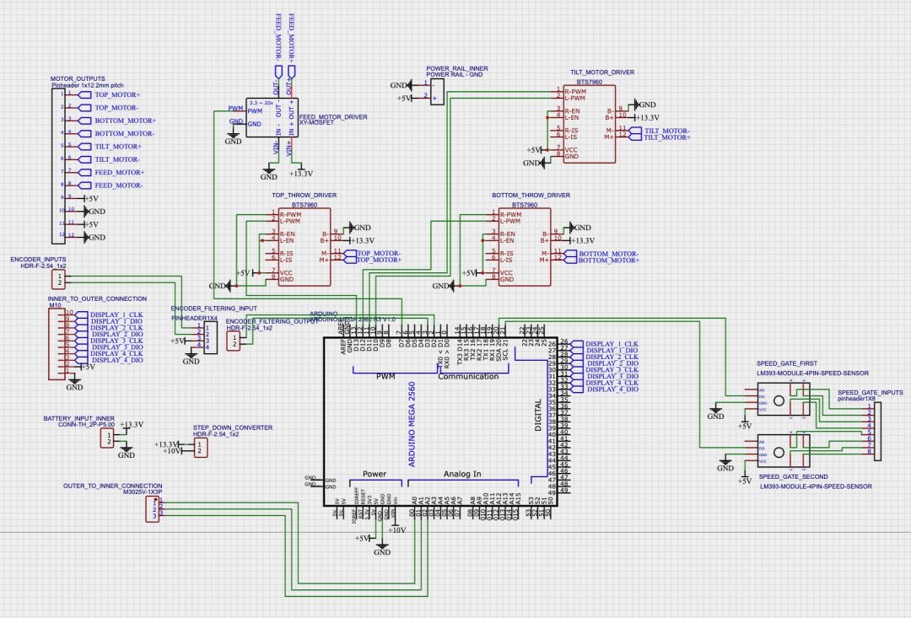Click the SPEED_GATE_INPUTS label
This screenshot has width=911, height=618.
[x=871, y=393]
